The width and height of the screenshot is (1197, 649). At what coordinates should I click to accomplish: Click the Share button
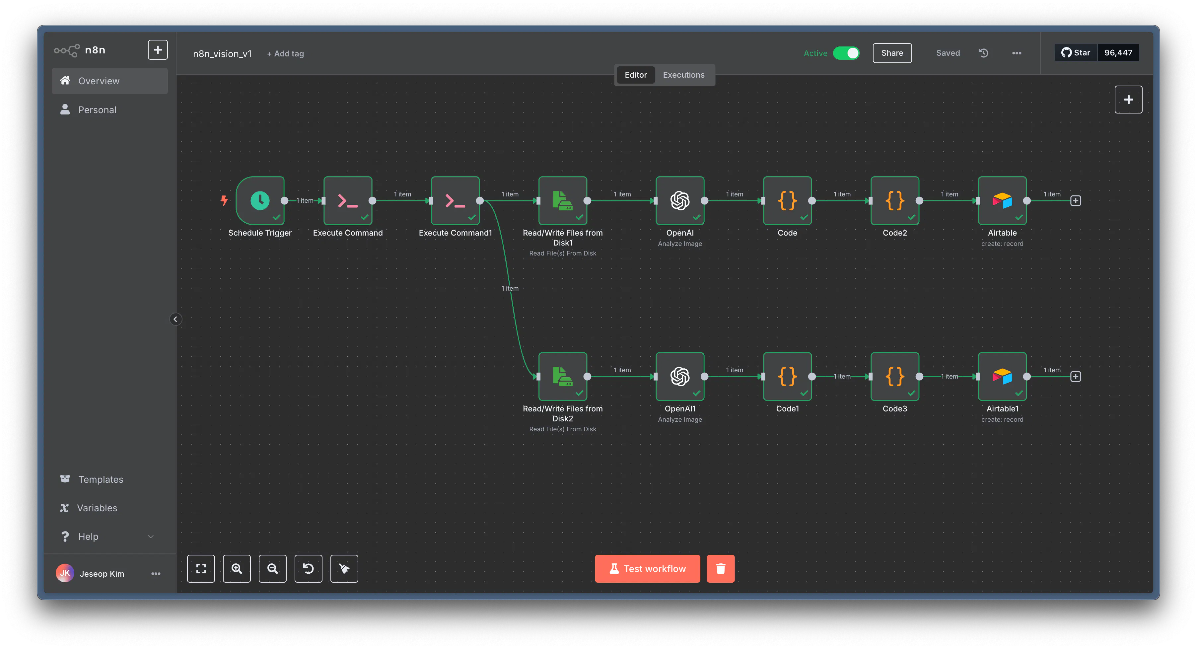(892, 53)
